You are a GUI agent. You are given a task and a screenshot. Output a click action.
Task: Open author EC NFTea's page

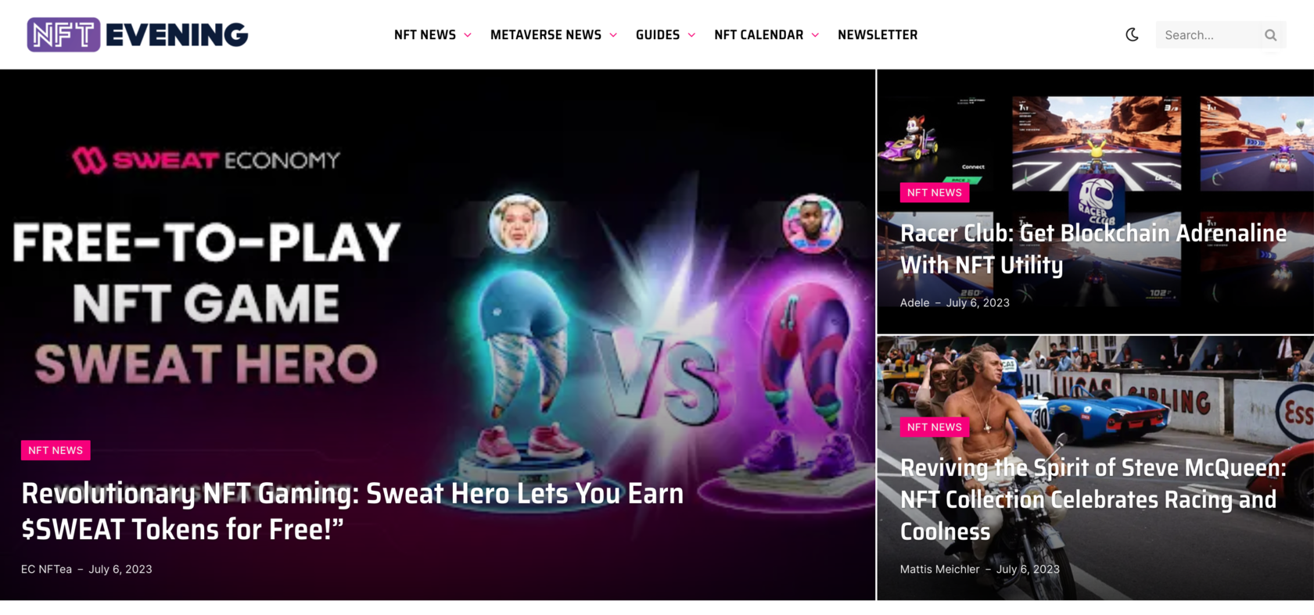[46, 569]
